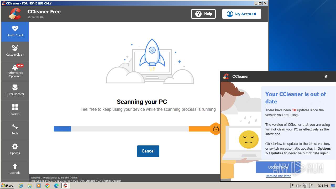Click the network tray icon
The height and width of the screenshot is (189, 336).
305,186
